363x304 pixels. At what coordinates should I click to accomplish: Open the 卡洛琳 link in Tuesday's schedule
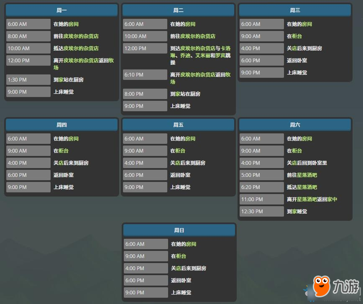(x=225, y=49)
